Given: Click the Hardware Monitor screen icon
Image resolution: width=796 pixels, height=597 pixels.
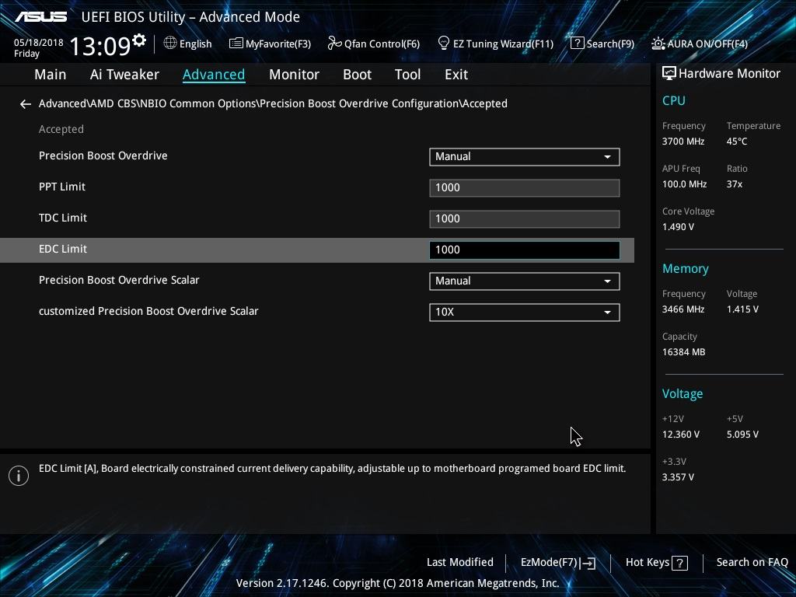Looking at the screenshot, I should [x=669, y=74].
